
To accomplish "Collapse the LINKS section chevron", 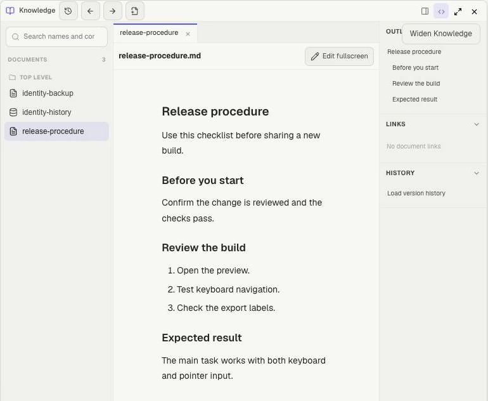I will [477, 124].
